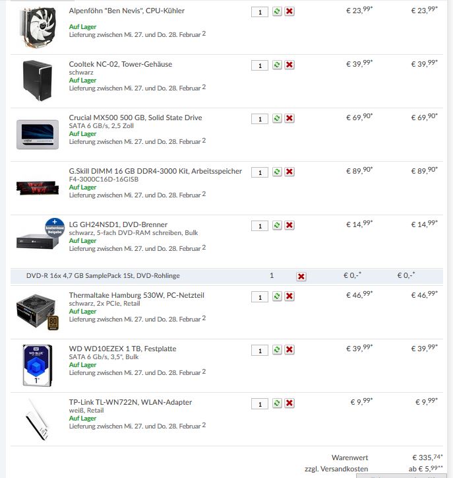Update quantity for TP-Link TL-WN722N adapter

coord(277,403)
